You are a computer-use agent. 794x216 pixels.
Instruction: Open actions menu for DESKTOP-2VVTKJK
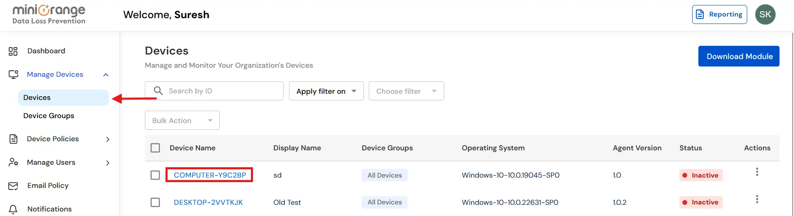tap(757, 199)
